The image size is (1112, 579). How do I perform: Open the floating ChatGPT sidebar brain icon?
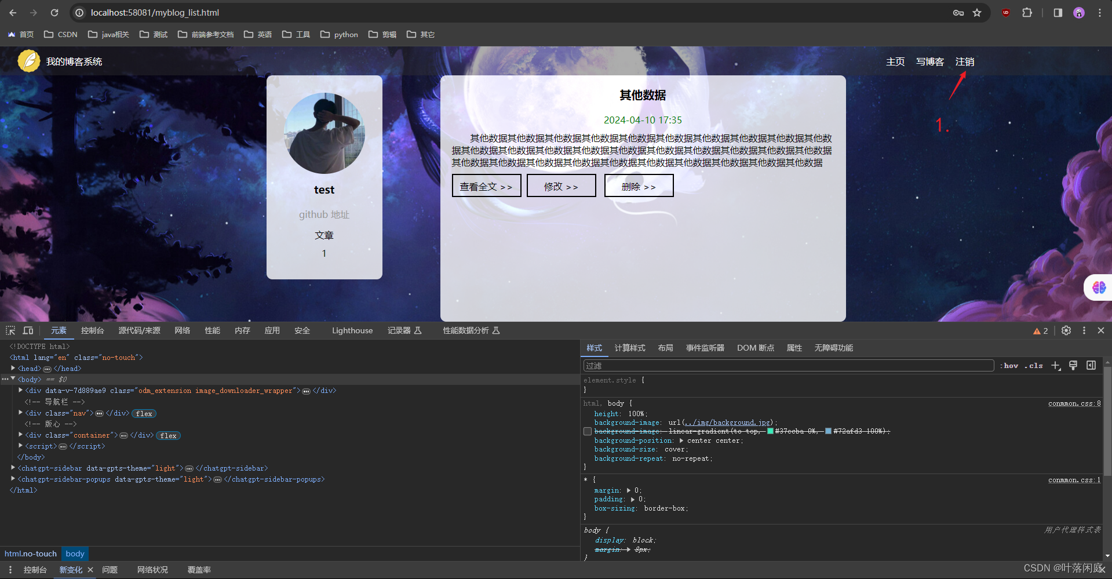[x=1099, y=287]
